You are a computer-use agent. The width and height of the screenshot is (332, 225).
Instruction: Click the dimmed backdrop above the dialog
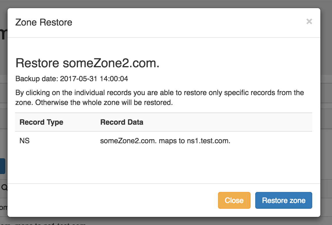166,3
